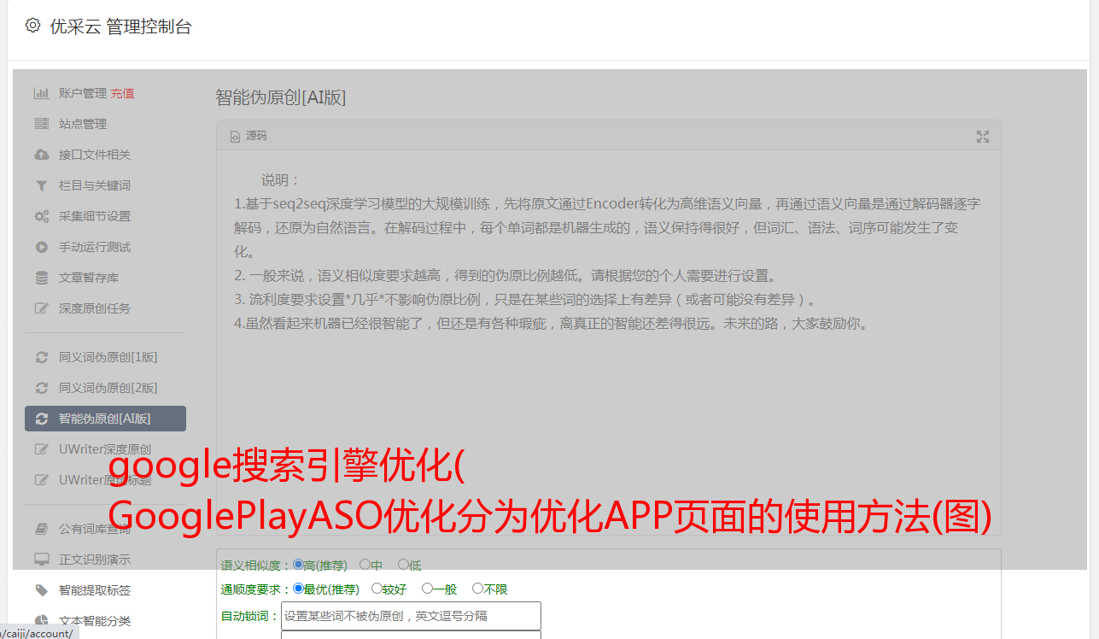The image size is (1099, 639).
Task: Click the gears icon for 采集细节设置
Action: tap(41, 216)
